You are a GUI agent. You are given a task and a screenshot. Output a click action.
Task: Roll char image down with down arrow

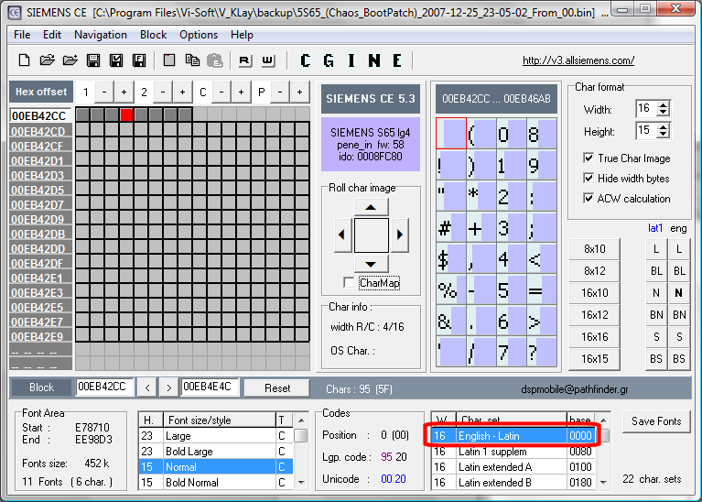[x=371, y=264]
